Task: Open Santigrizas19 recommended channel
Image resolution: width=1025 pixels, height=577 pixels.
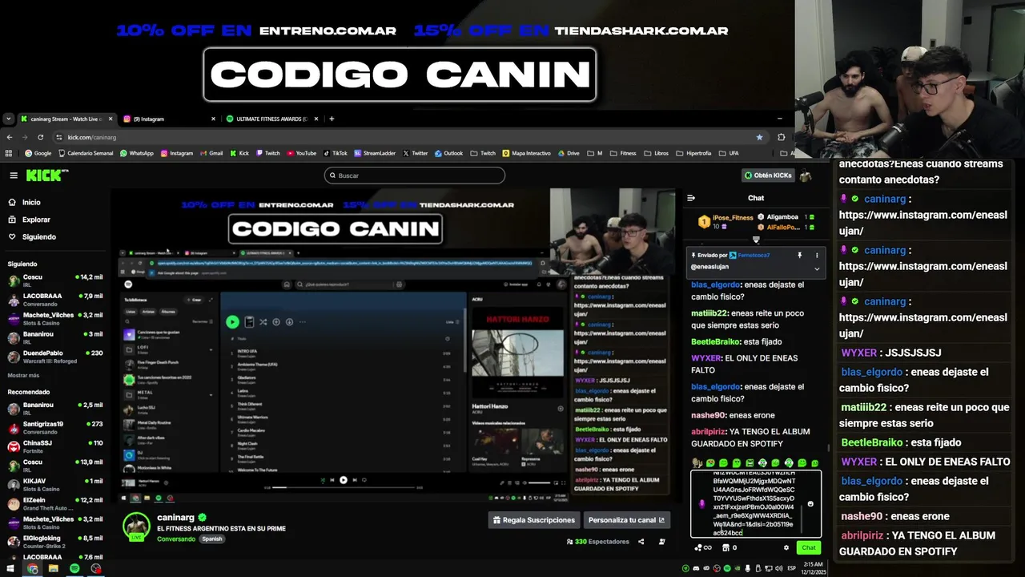Action: point(54,427)
